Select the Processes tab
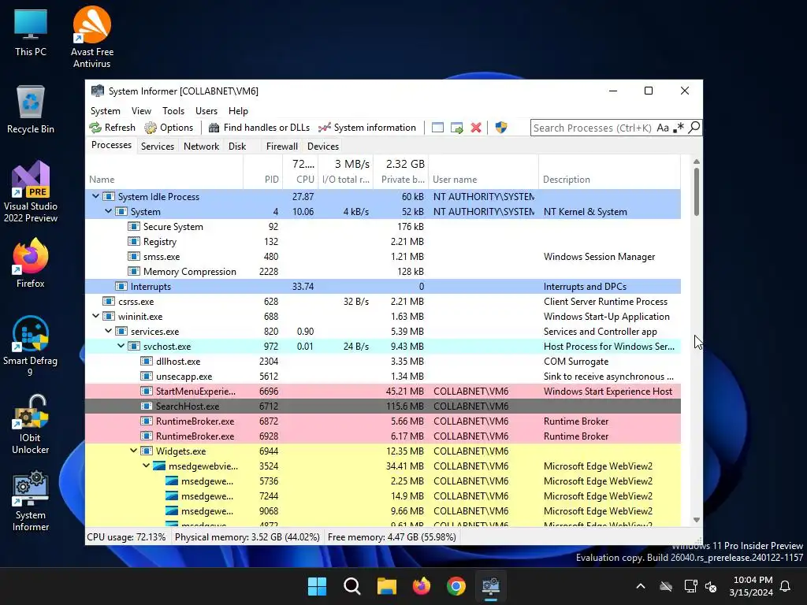 point(112,145)
